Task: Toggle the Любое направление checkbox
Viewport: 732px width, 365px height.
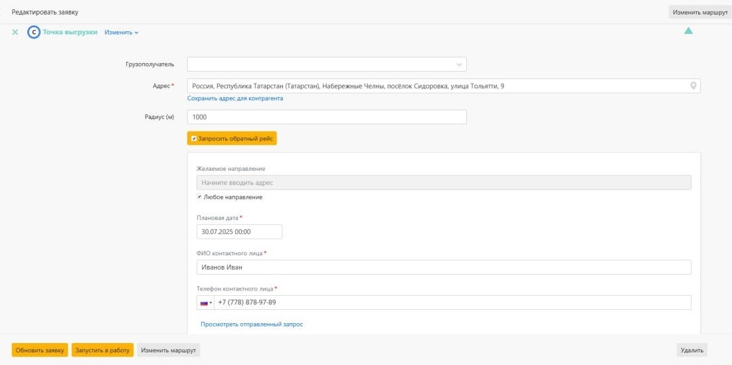Action: (200, 197)
